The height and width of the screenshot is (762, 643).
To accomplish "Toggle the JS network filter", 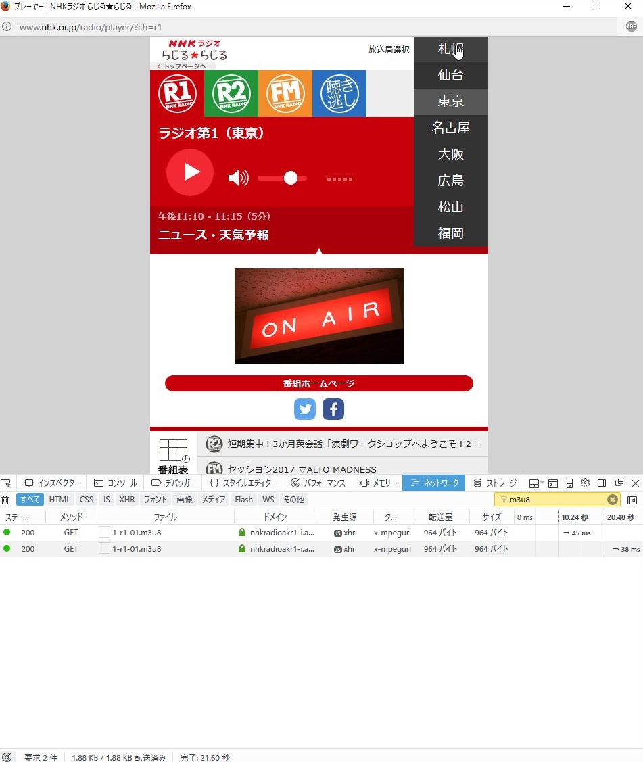I will [106, 500].
